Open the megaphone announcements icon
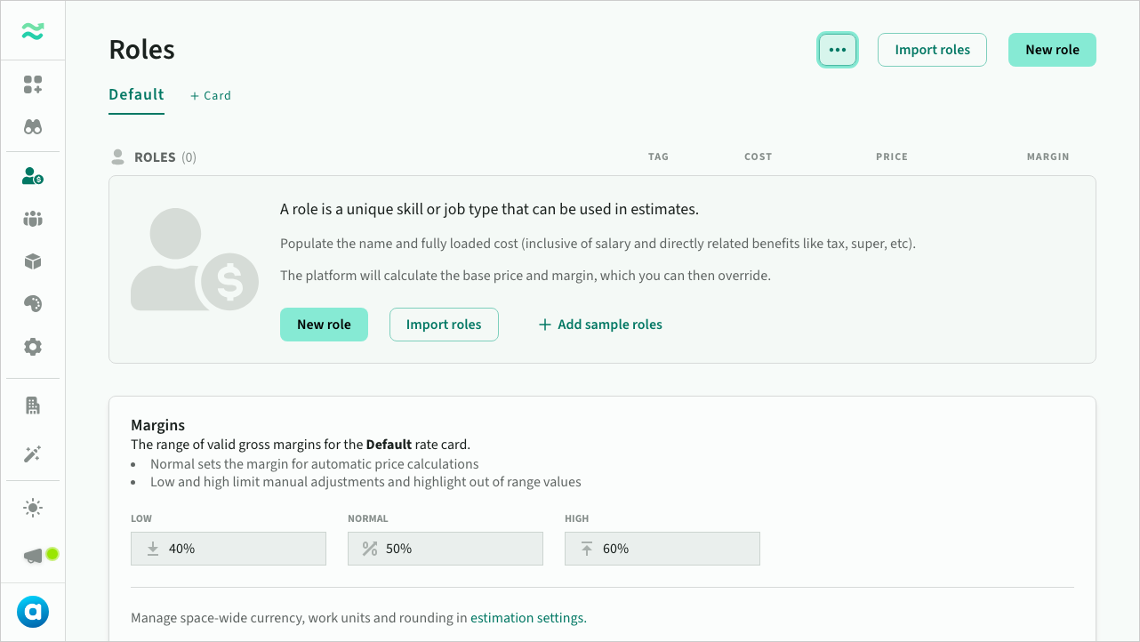The height and width of the screenshot is (642, 1140). tap(33, 556)
